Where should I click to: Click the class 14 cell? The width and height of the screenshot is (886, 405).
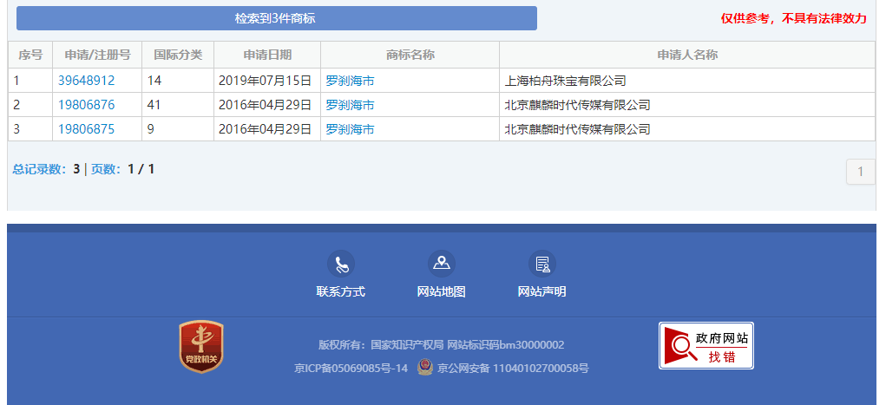[178, 81]
